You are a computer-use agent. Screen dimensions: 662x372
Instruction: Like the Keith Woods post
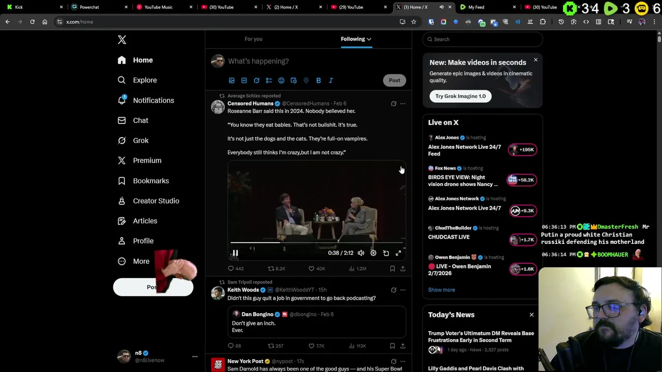(316, 346)
